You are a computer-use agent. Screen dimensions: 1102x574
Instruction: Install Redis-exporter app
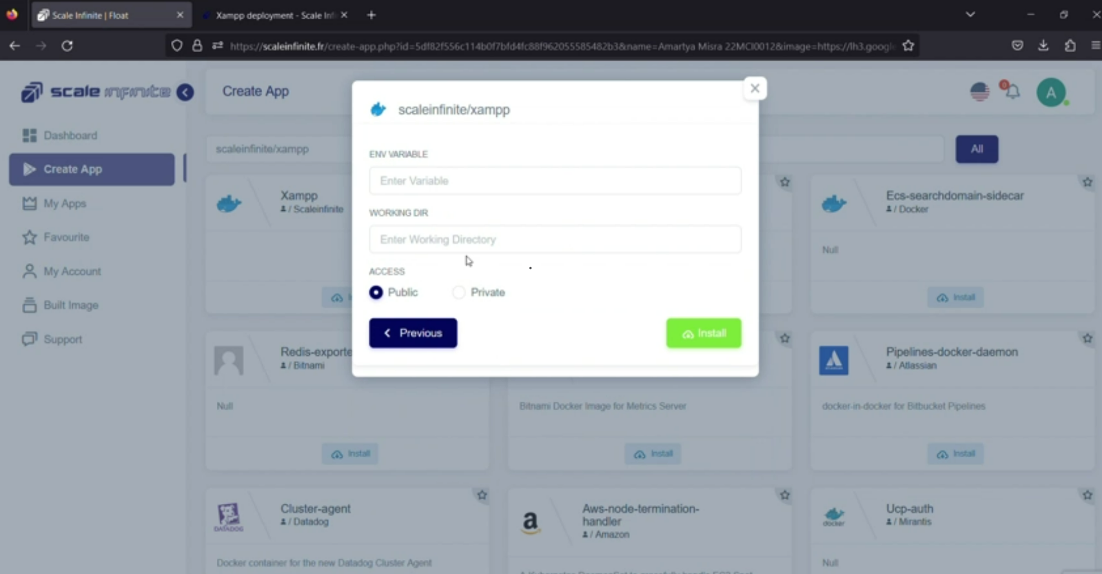(350, 454)
